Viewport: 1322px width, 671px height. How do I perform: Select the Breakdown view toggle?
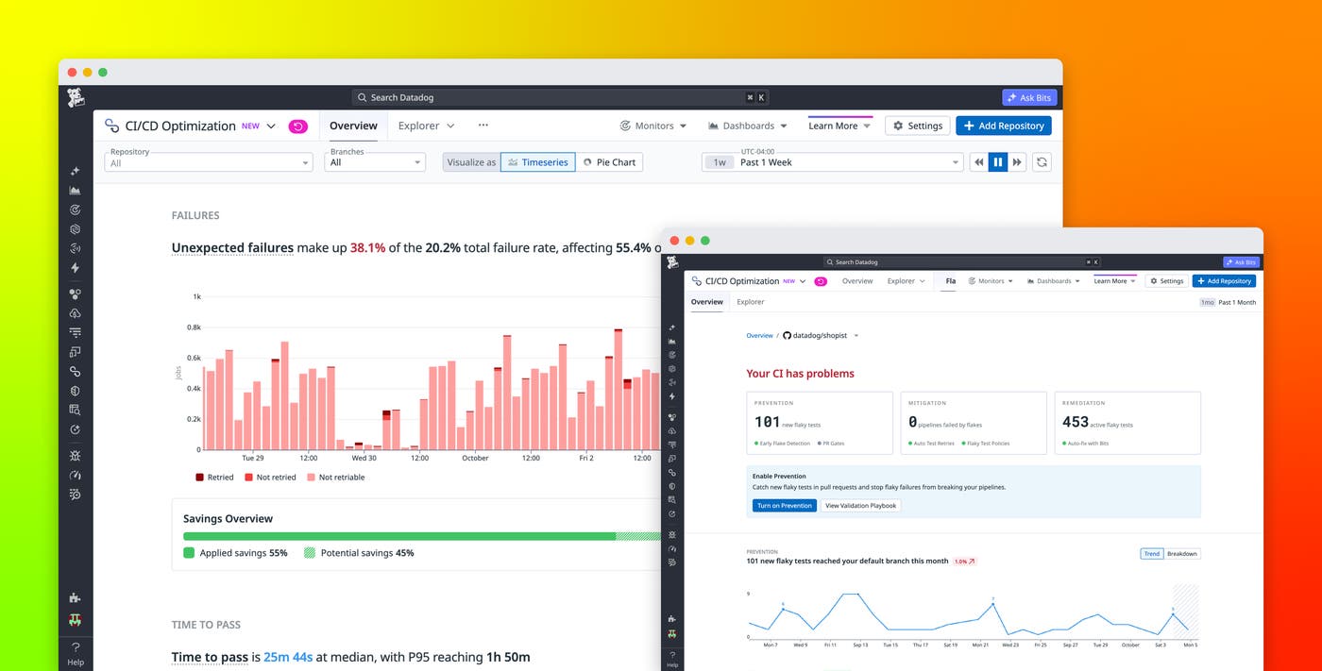click(x=1181, y=554)
